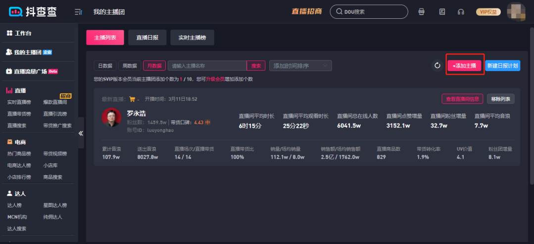The image size is (534, 244).
Task: Click the 添加主播 button
Action: pos(464,66)
